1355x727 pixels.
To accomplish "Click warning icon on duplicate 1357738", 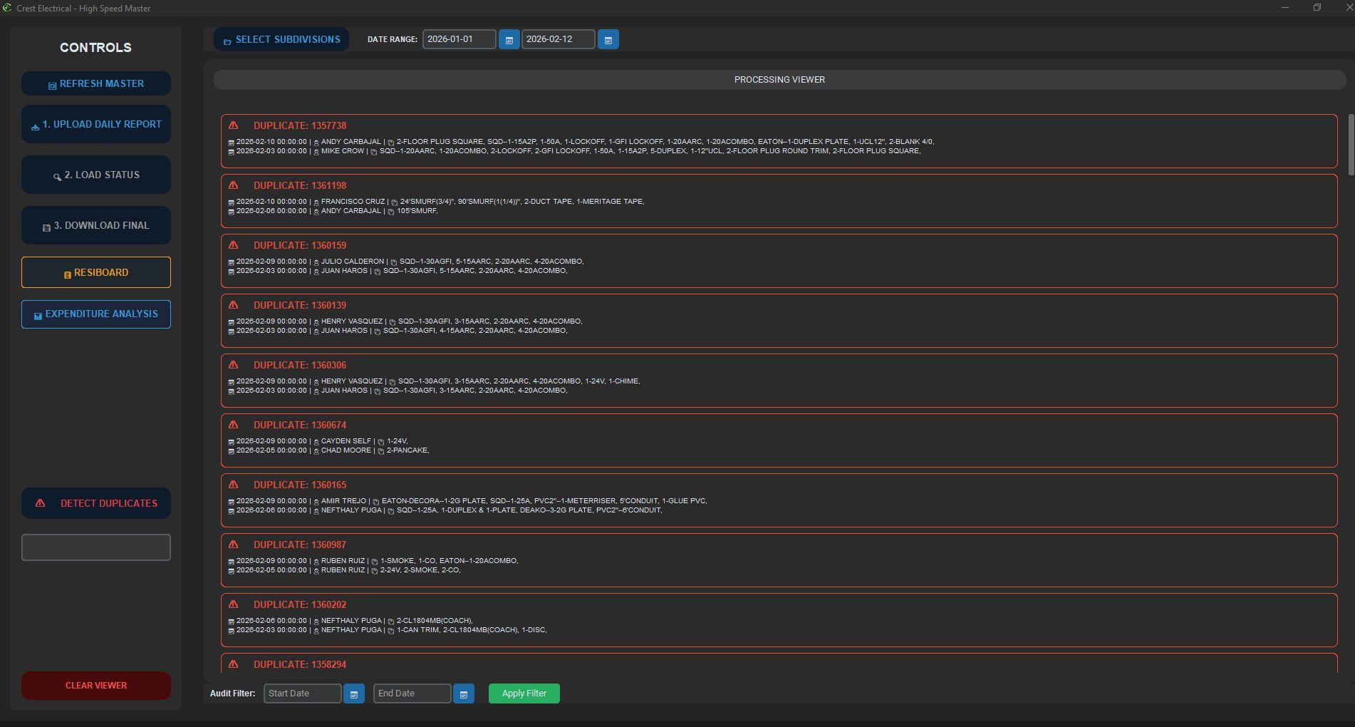I will [233, 125].
